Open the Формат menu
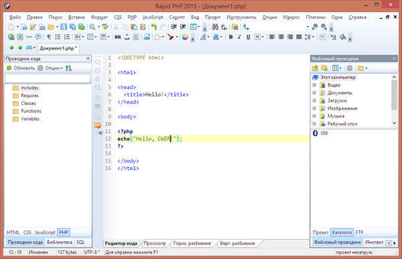402x259 pixels. (99, 17)
